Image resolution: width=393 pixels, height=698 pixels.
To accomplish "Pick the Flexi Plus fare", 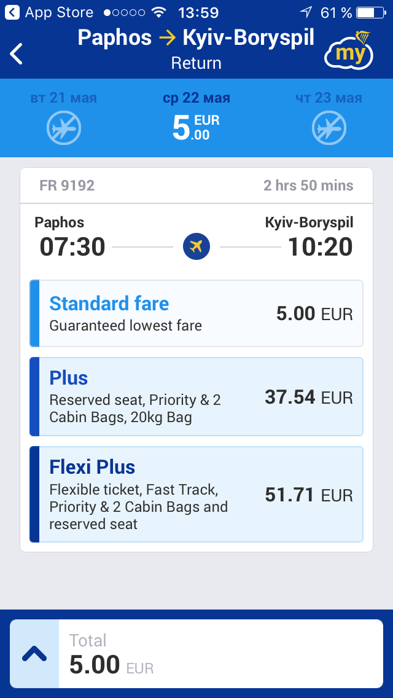I will pos(196,494).
